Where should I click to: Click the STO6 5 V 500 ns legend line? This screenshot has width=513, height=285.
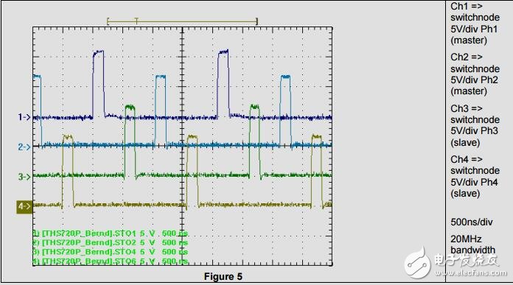click(111, 261)
